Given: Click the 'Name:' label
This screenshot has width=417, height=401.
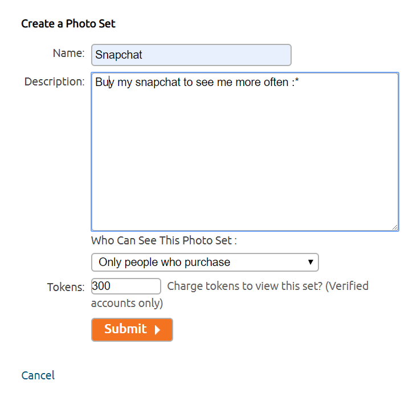Looking at the screenshot, I should click(68, 54).
